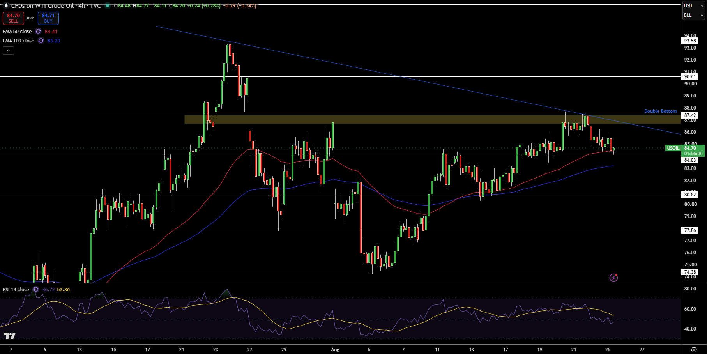707x354 pixels.
Task: Click the CFDs on WTI Crude Oil title
Action: 56,6
